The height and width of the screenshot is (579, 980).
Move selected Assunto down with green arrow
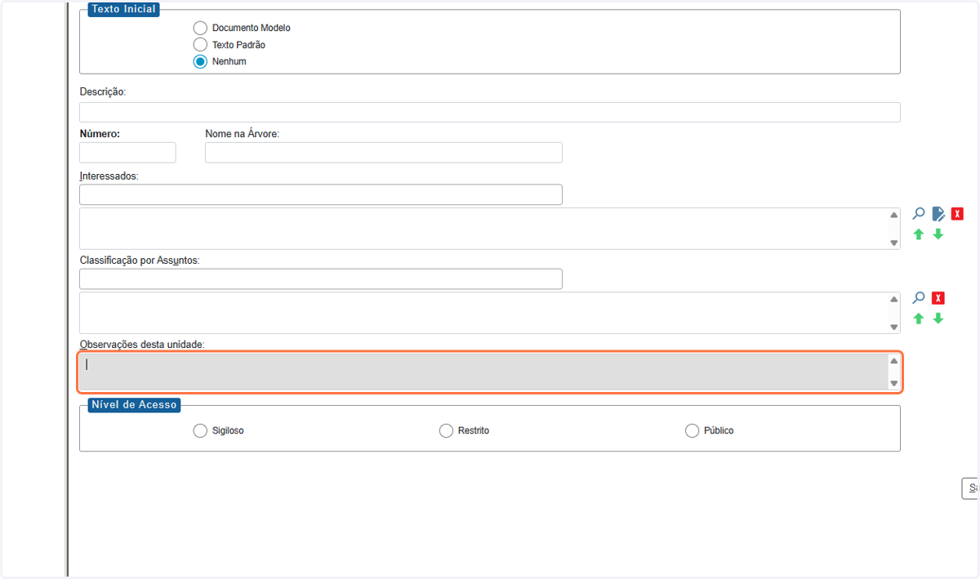point(938,318)
